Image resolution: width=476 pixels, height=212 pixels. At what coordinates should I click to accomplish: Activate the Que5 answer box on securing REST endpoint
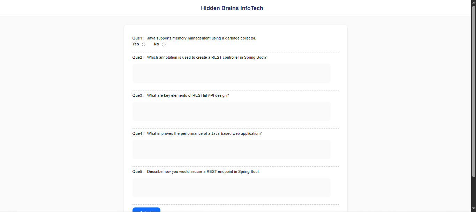231,188
